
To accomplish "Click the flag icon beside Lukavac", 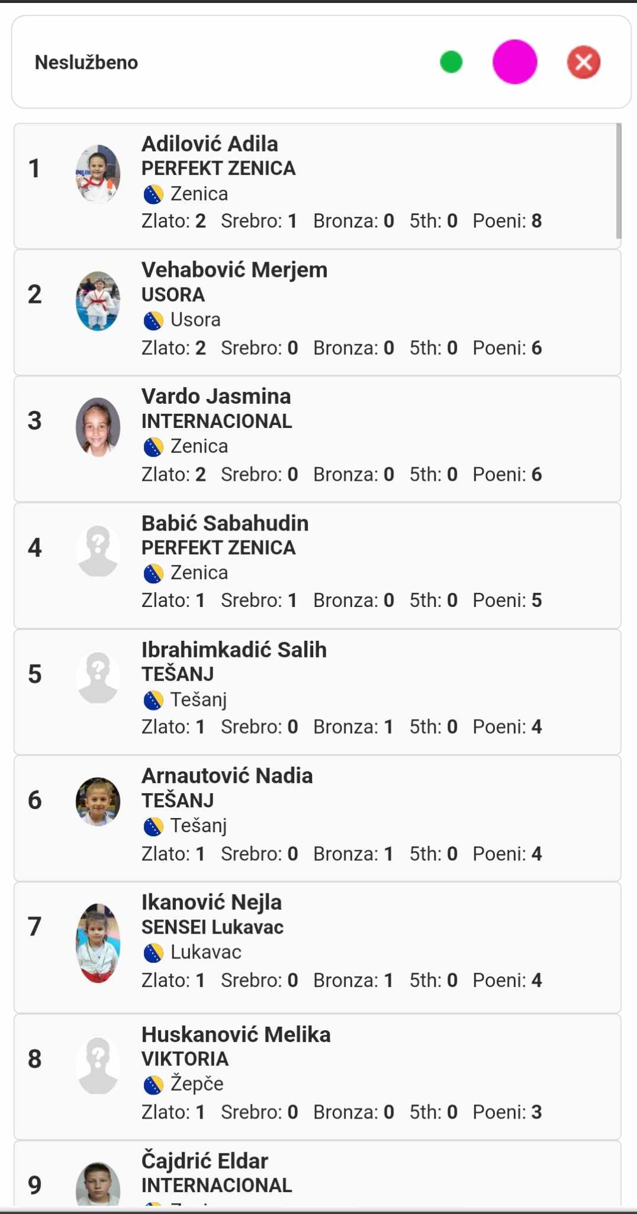I will (x=153, y=953).
